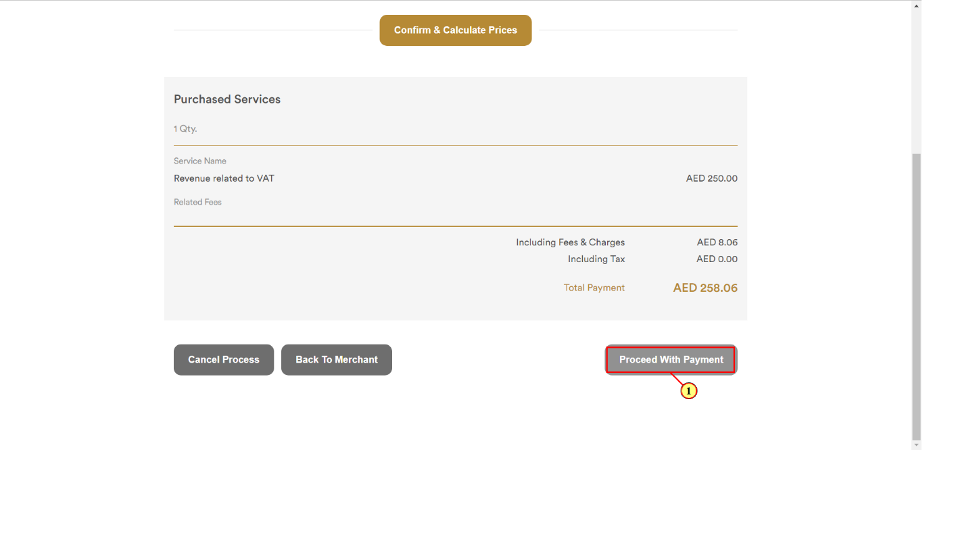956x541 pixels.
Task: Click the vertical scrollbar thumb
Action: (917, 297)
